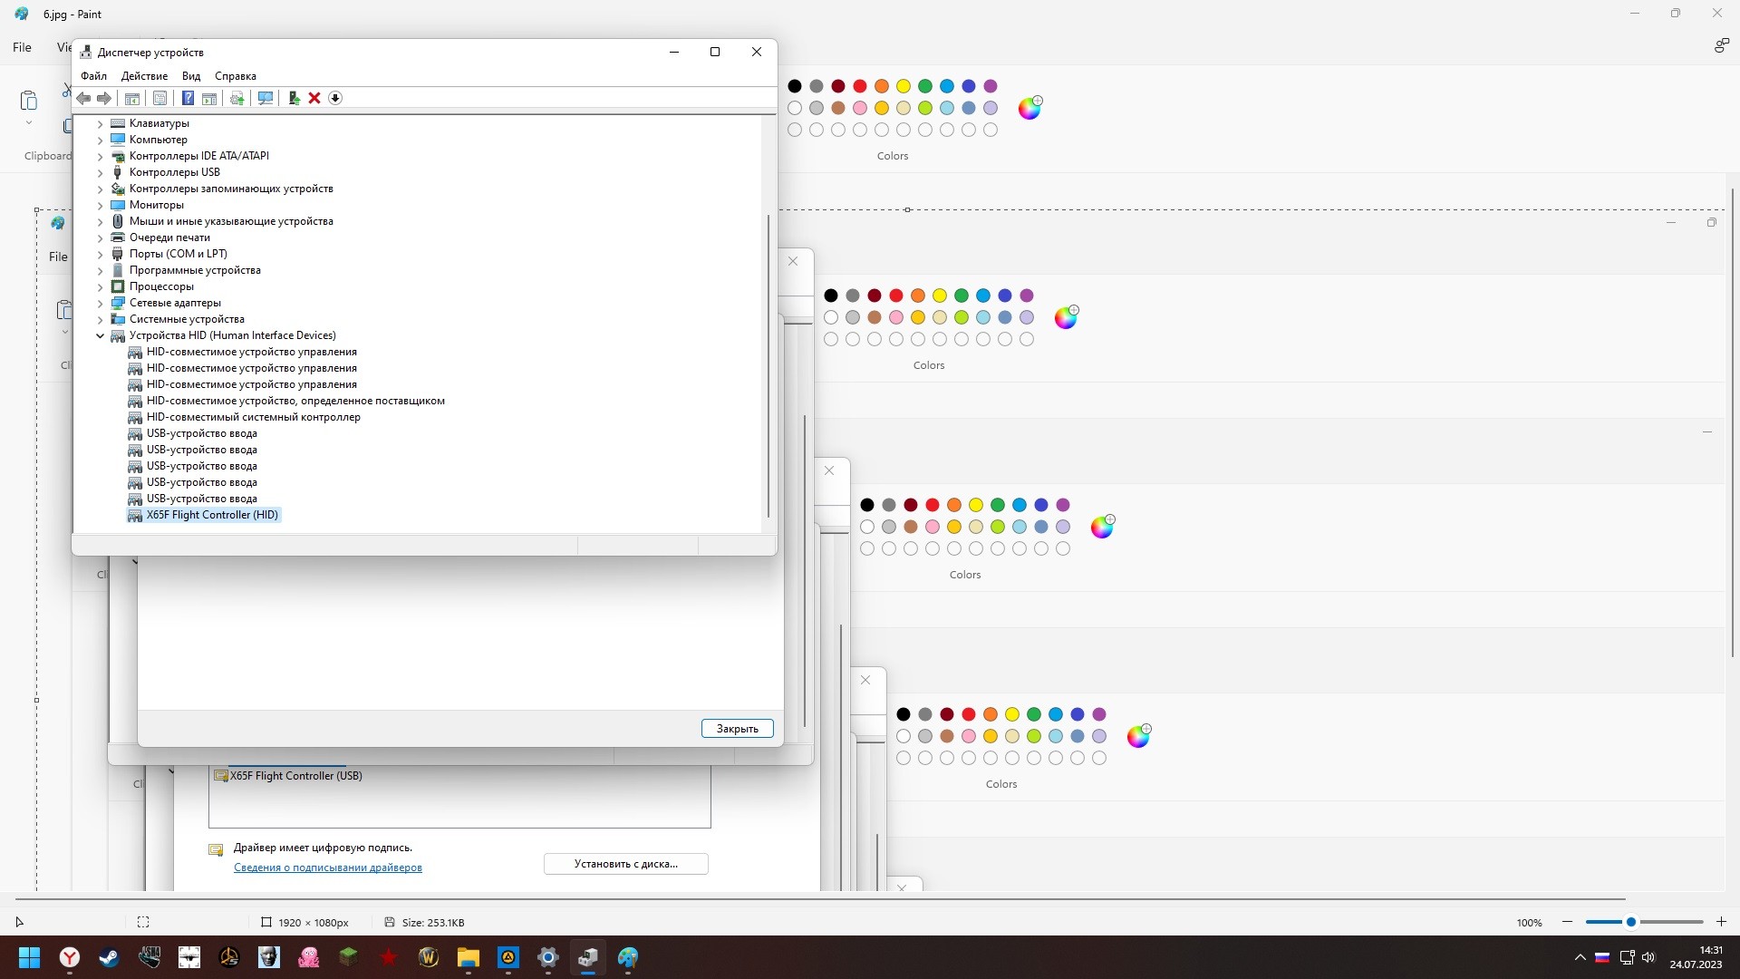
Task: Expand the Клавиатуры tree node
Action: point(100,123)
